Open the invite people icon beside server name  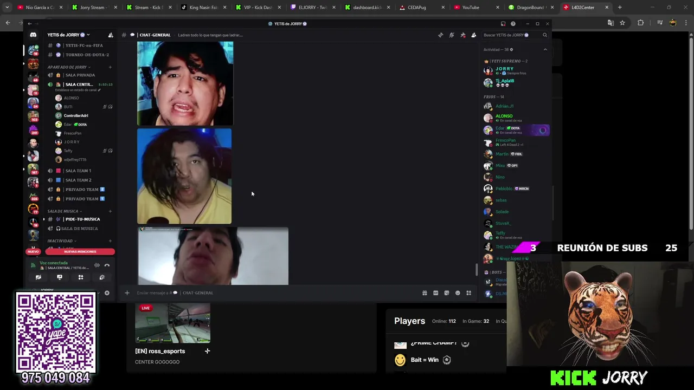click(111, 35)
